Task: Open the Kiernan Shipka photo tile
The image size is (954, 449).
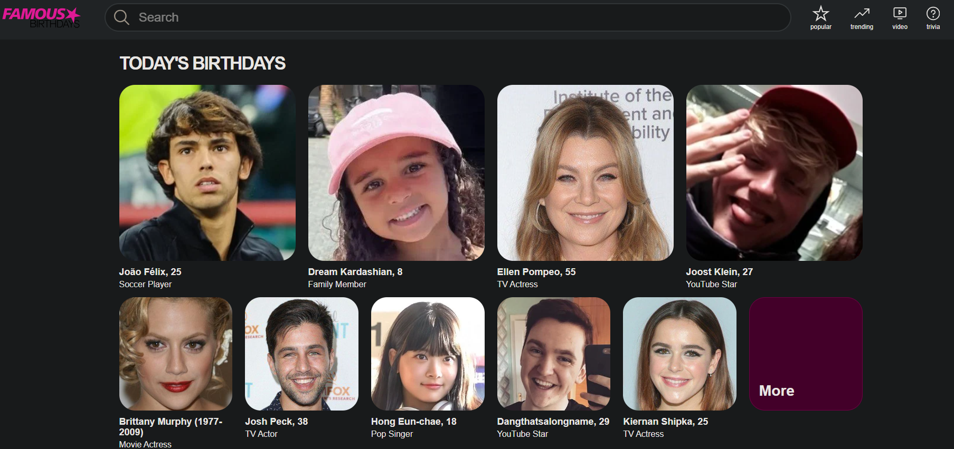Action: (679, 354)
